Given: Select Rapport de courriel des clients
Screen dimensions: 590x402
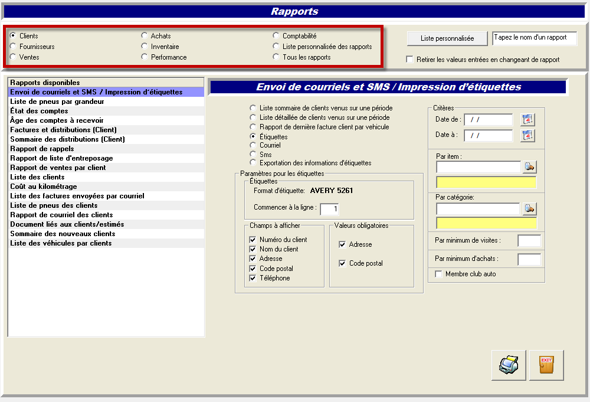Looking at the screenshot, I should point(106,215).
